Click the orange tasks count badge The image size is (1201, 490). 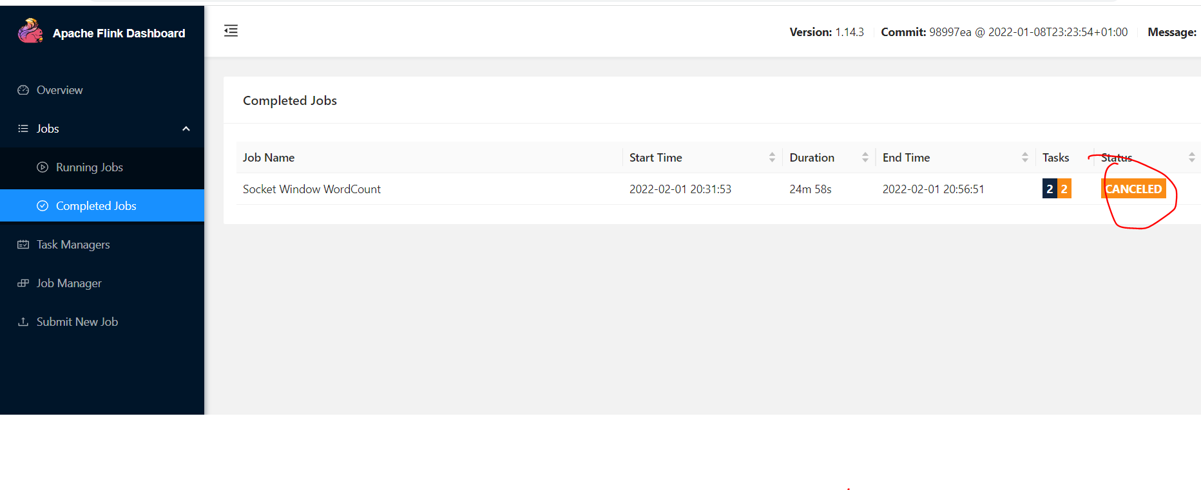click(1064, 189)
